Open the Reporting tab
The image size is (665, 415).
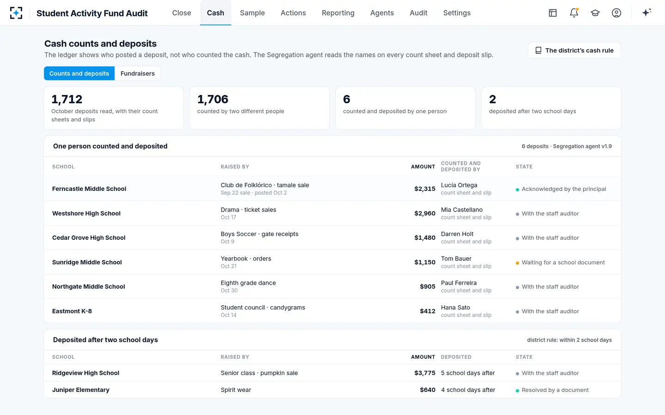point(338,13)
